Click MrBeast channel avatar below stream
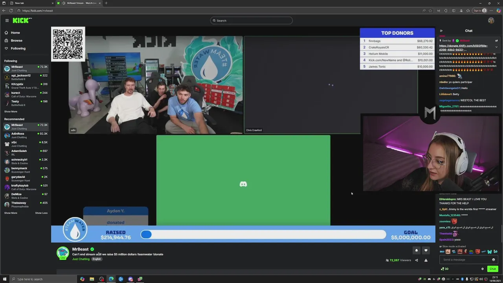The image size is (503, 283). (x=62, y=253)
